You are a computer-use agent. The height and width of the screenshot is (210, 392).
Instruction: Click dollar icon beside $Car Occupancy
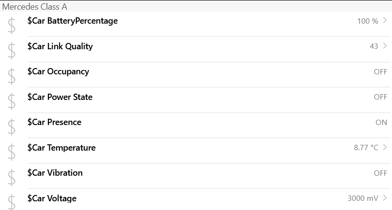pos(12,76)
